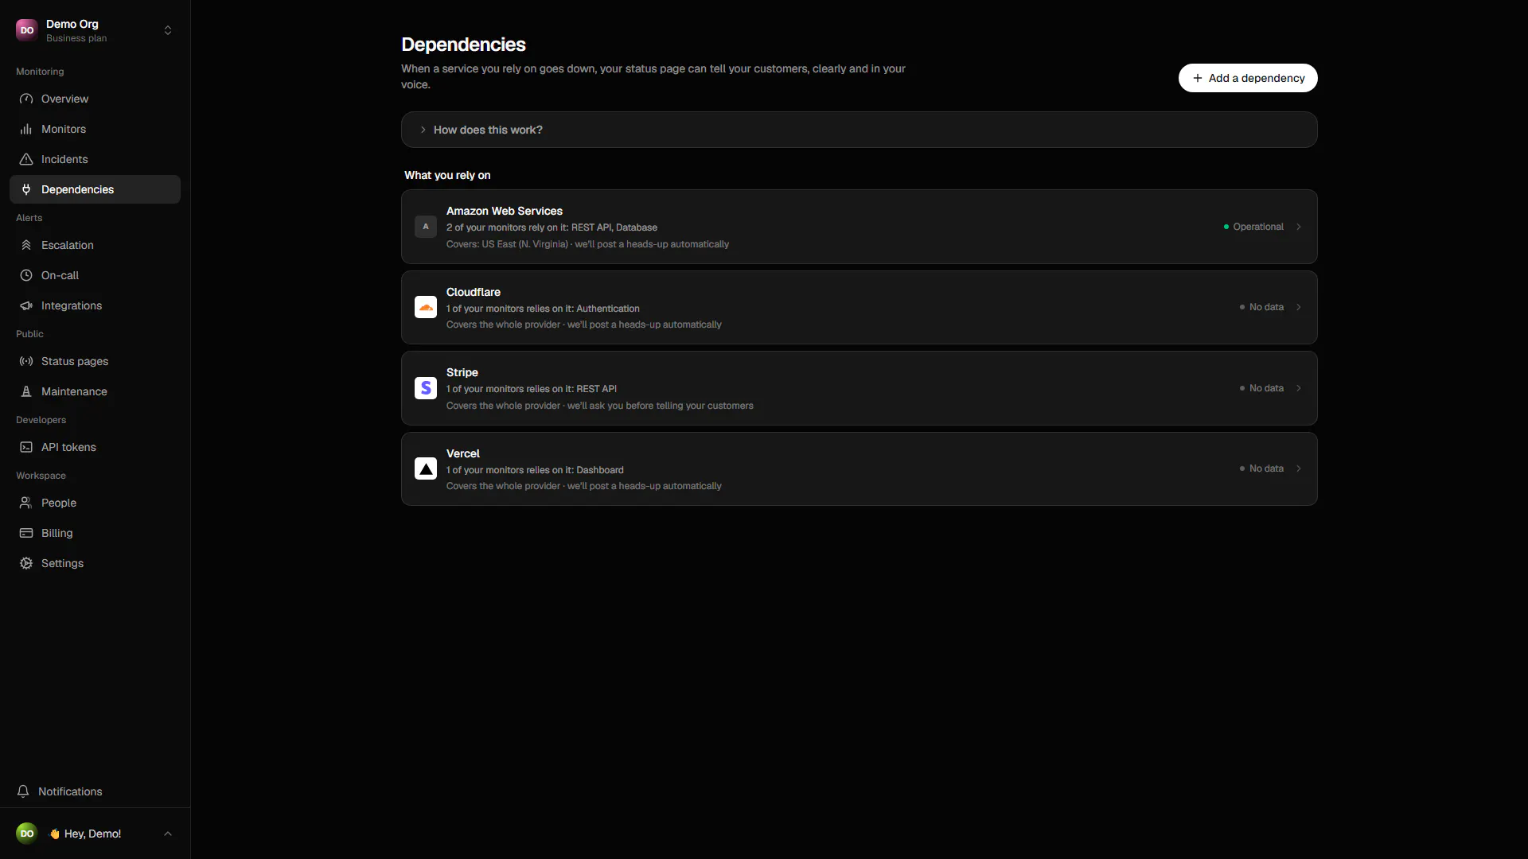Open the Demo Org switcher chevrons
The image size is (1528, 859).
[168, 30]
